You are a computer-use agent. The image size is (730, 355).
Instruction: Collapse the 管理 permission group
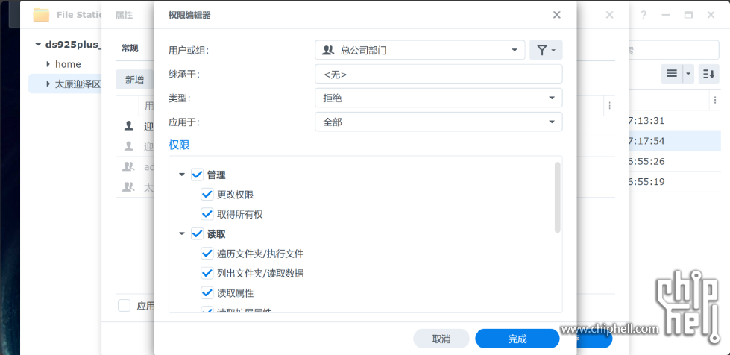click(182, 175)
